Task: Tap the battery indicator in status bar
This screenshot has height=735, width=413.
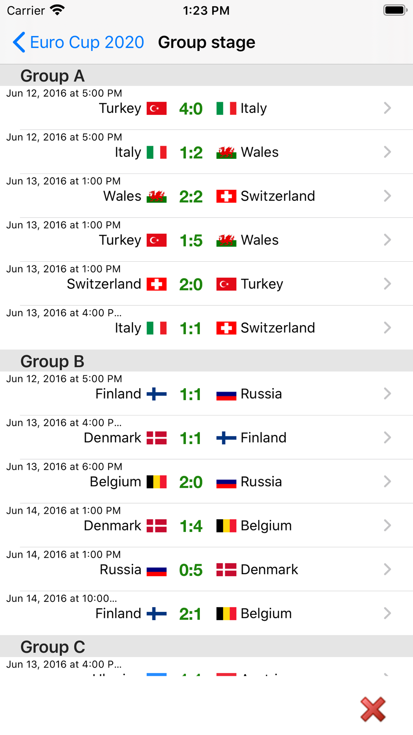Action: click(x=395, y=10)
